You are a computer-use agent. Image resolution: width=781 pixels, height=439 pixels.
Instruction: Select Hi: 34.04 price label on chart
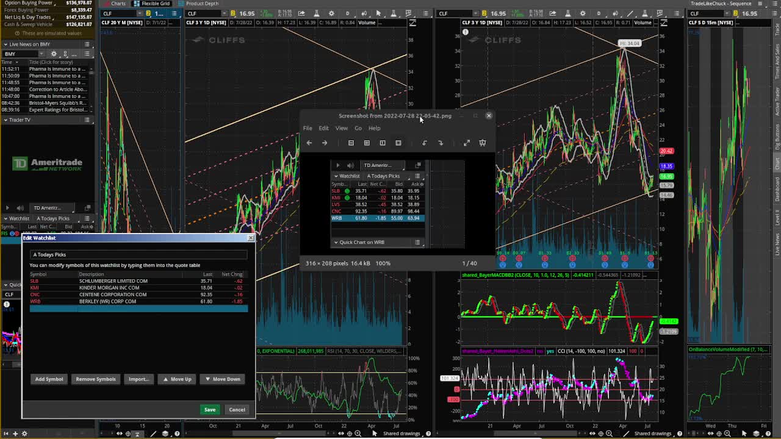629,43
